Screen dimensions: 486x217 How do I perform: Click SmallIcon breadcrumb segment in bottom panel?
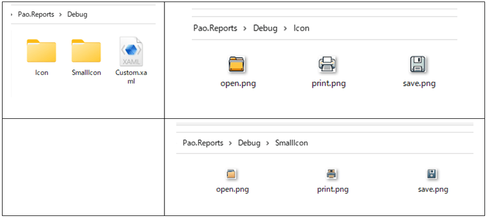292,143
